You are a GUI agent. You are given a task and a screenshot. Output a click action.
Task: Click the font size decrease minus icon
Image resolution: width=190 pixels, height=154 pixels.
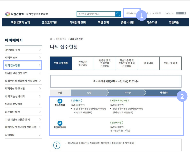[x=178, y=13]
